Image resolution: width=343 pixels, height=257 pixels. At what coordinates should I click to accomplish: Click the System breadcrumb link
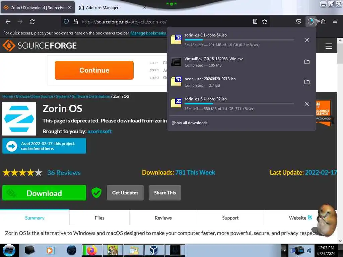coord(62,96)
